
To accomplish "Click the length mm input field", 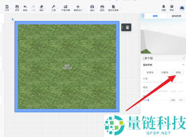I will click(x=177, y=82).
